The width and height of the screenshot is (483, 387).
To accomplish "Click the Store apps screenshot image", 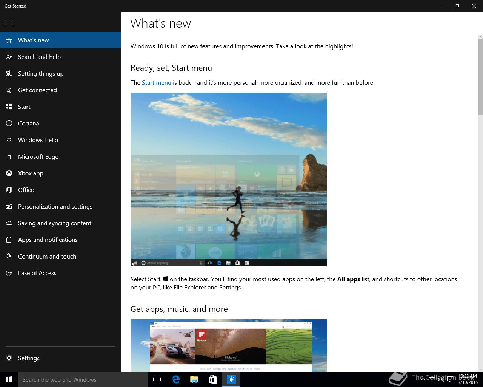I will 229,345.
